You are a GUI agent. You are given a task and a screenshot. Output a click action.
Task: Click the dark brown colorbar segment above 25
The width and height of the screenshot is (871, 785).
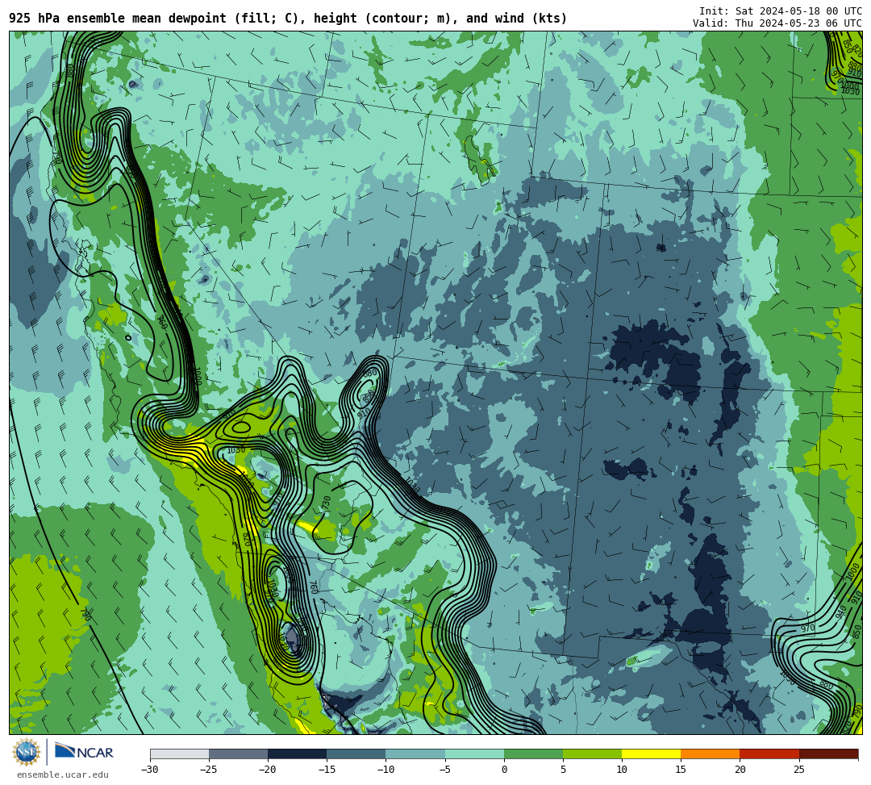pos(828,754)
